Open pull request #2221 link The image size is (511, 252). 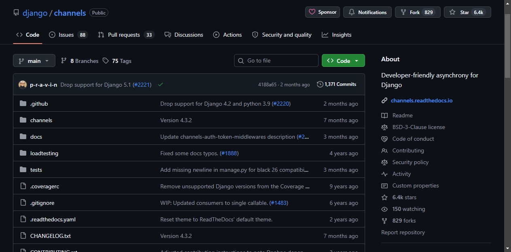142,85
